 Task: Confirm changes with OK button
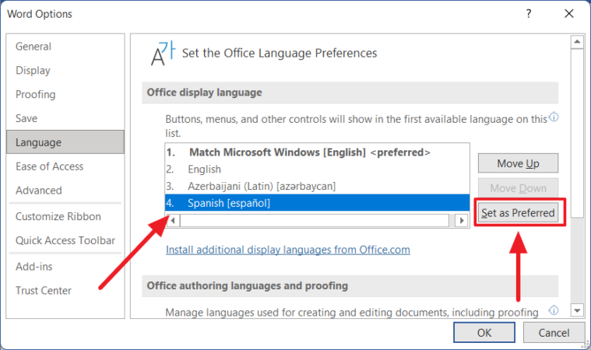point(484,333)
